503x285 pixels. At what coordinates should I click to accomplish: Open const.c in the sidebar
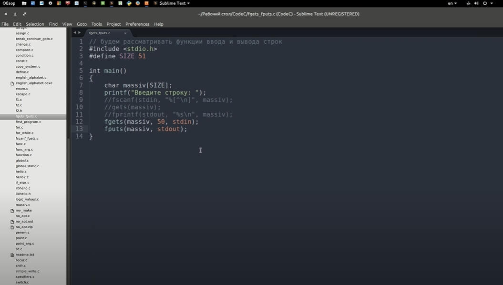click(21, 61)
